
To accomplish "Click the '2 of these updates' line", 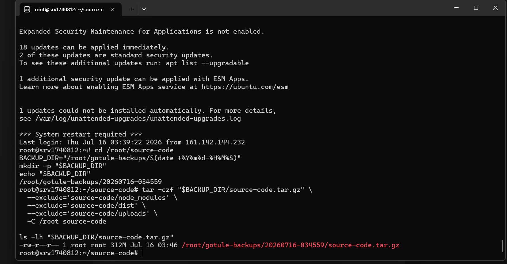I will [x=116, y=55].
